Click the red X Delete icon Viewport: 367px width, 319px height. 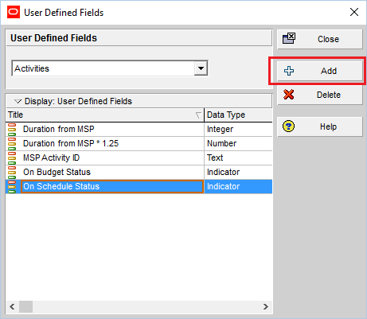click(288, 95)
